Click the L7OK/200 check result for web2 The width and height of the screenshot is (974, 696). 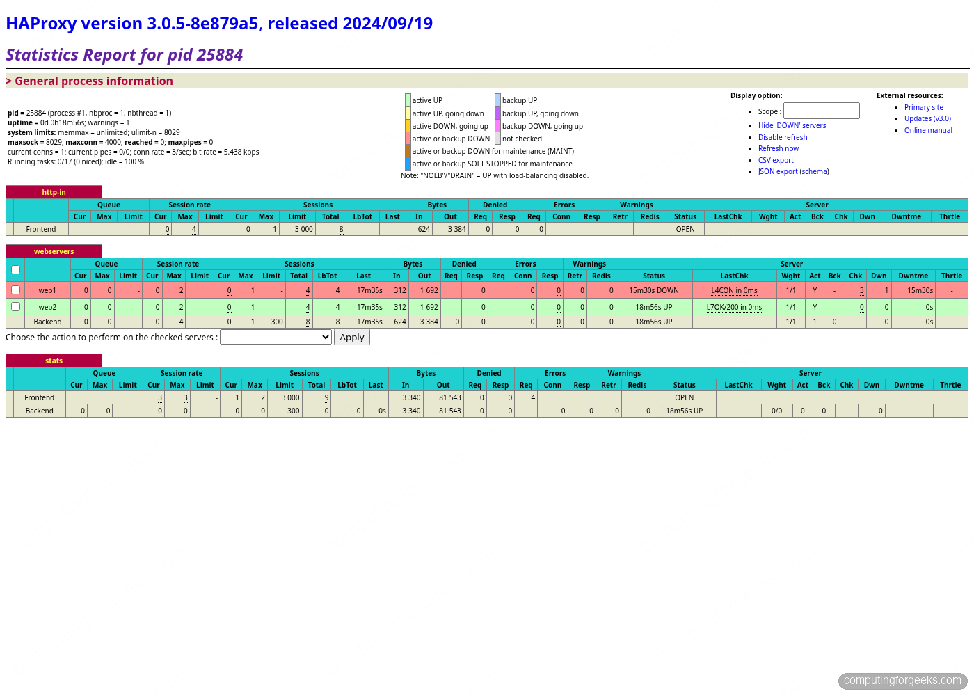click(734, 306)
